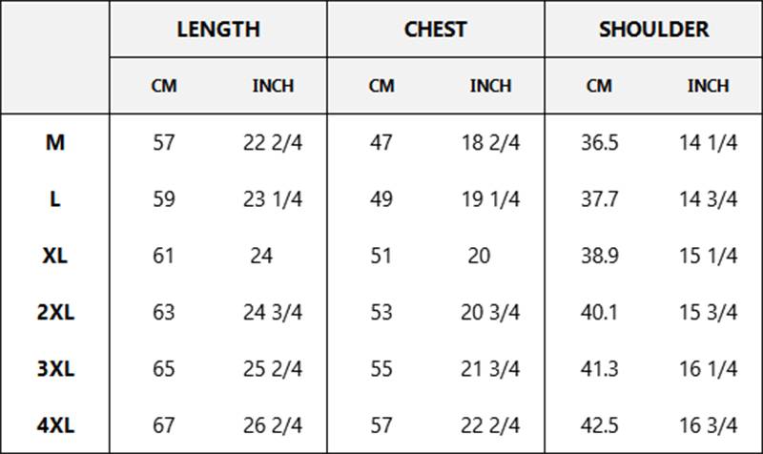763x454 pixels.
Task: Click the CM subheader under LENGTH
Action: tap(164, 86)
